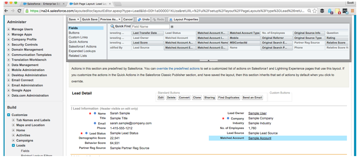The width and height of the screenshot is (359, 160).
Task: Select Lead Score field in palette
Action: pos(147,43)
